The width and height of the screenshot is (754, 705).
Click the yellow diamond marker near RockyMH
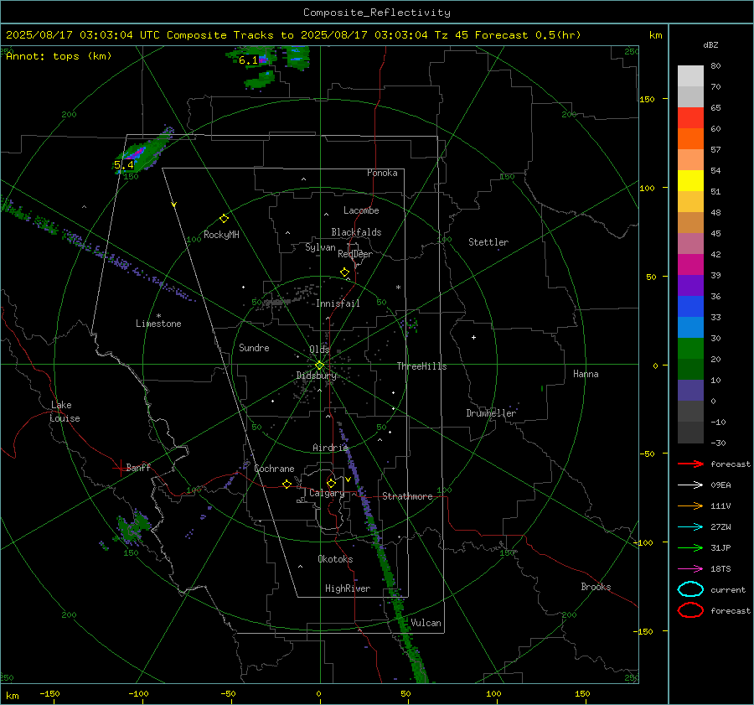coord(224,219)
